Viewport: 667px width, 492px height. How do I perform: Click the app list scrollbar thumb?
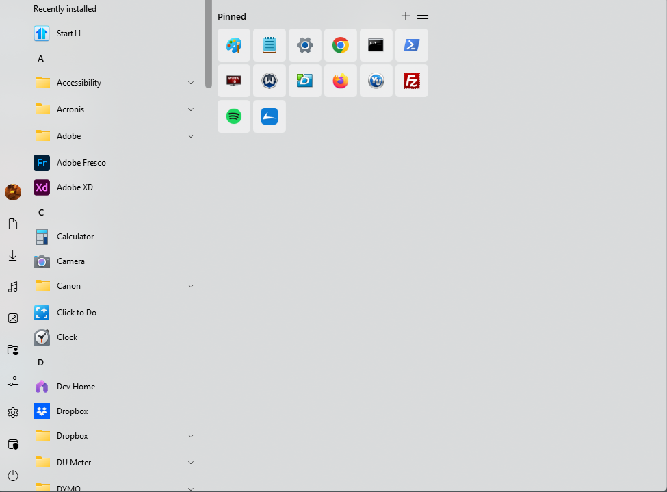click(x=209, y=42)
